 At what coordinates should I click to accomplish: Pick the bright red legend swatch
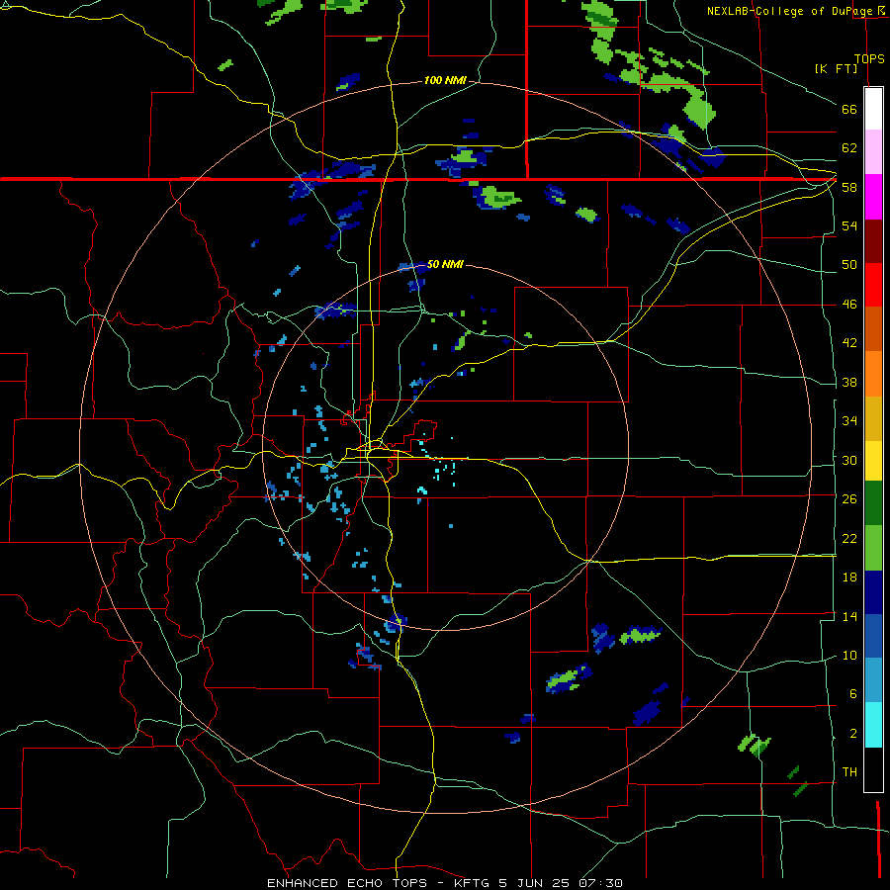click(x=873, y=285)
